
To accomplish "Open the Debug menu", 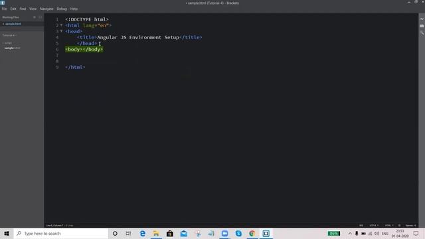I will click(62, 9).
